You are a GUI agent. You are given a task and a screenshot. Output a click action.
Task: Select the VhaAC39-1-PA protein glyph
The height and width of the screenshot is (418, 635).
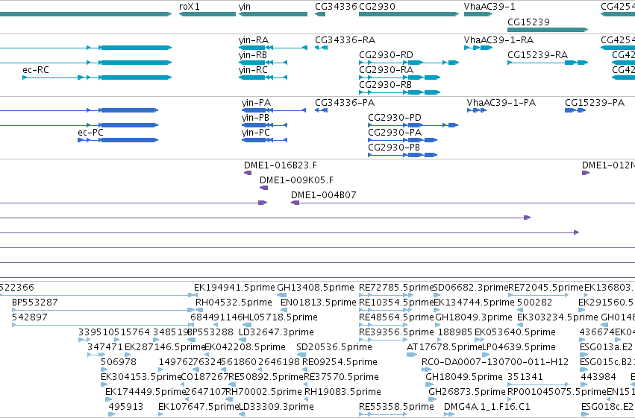point(477,110)
